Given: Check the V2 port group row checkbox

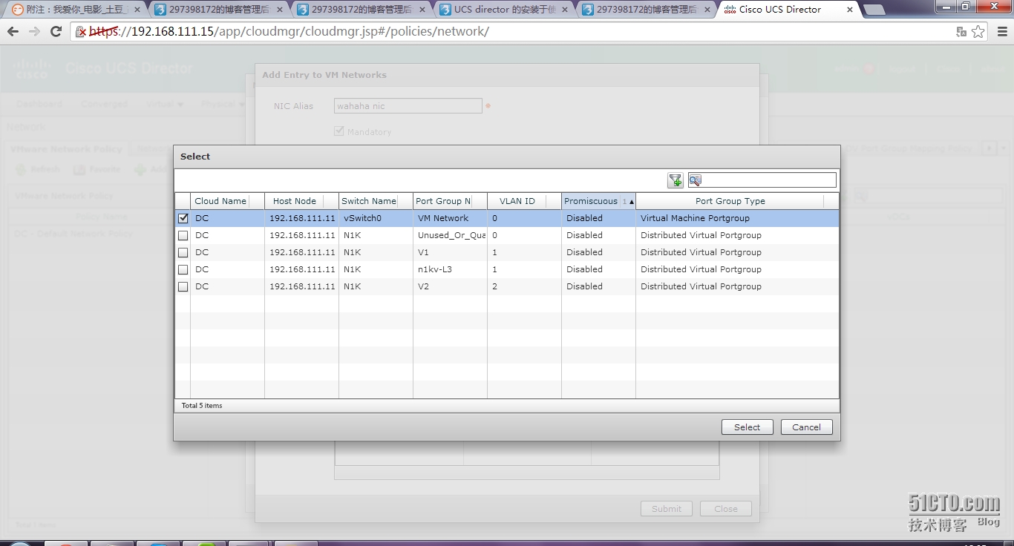Looking at the screenshot, I should click(x=183, y=286).
